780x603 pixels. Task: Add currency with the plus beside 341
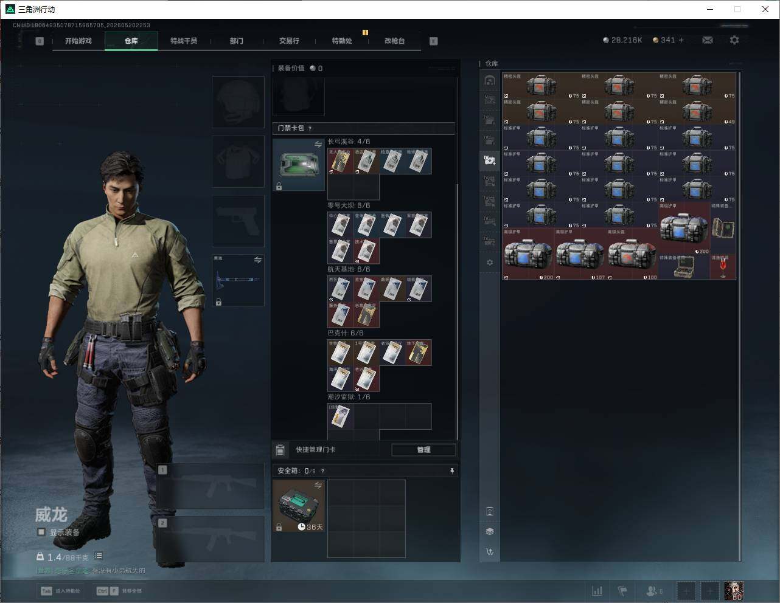[681, 40]
